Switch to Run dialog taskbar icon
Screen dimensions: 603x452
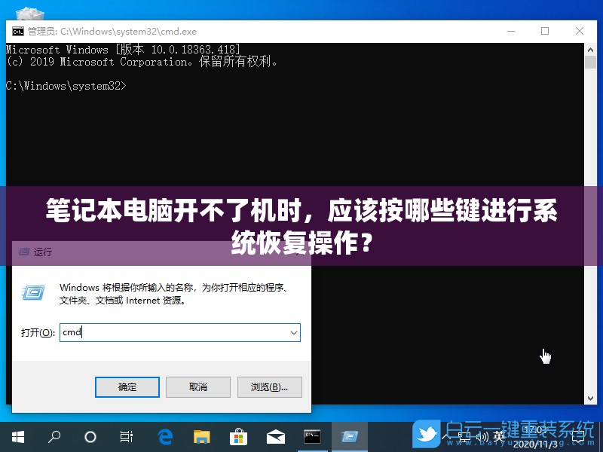350,437
